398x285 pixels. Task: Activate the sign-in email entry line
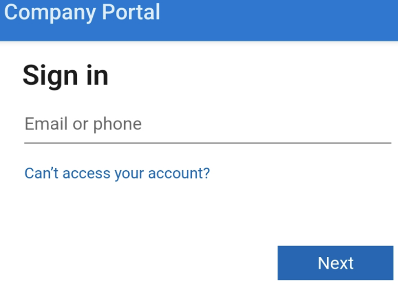click(207, 128)
